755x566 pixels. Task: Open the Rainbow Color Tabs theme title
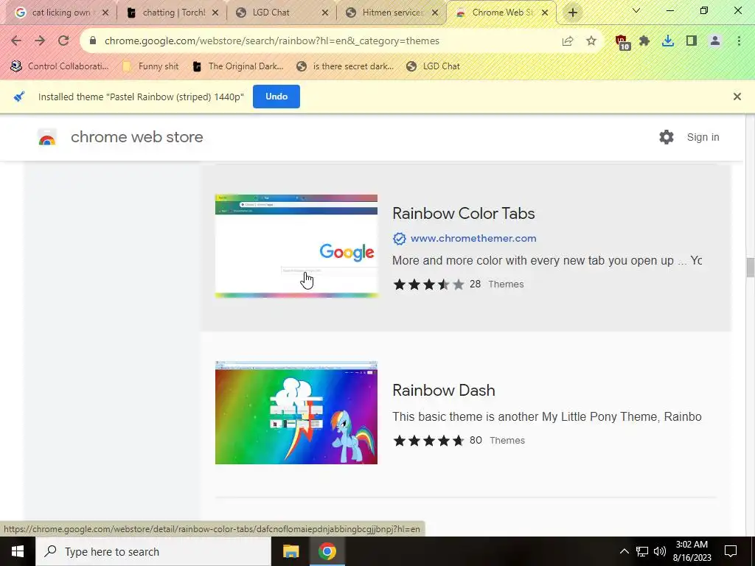pos(463,213)
